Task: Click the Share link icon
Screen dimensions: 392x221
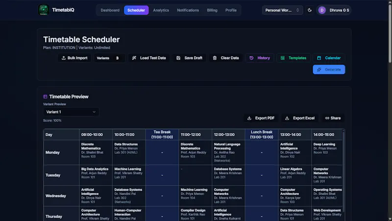Action: [327, 118]
